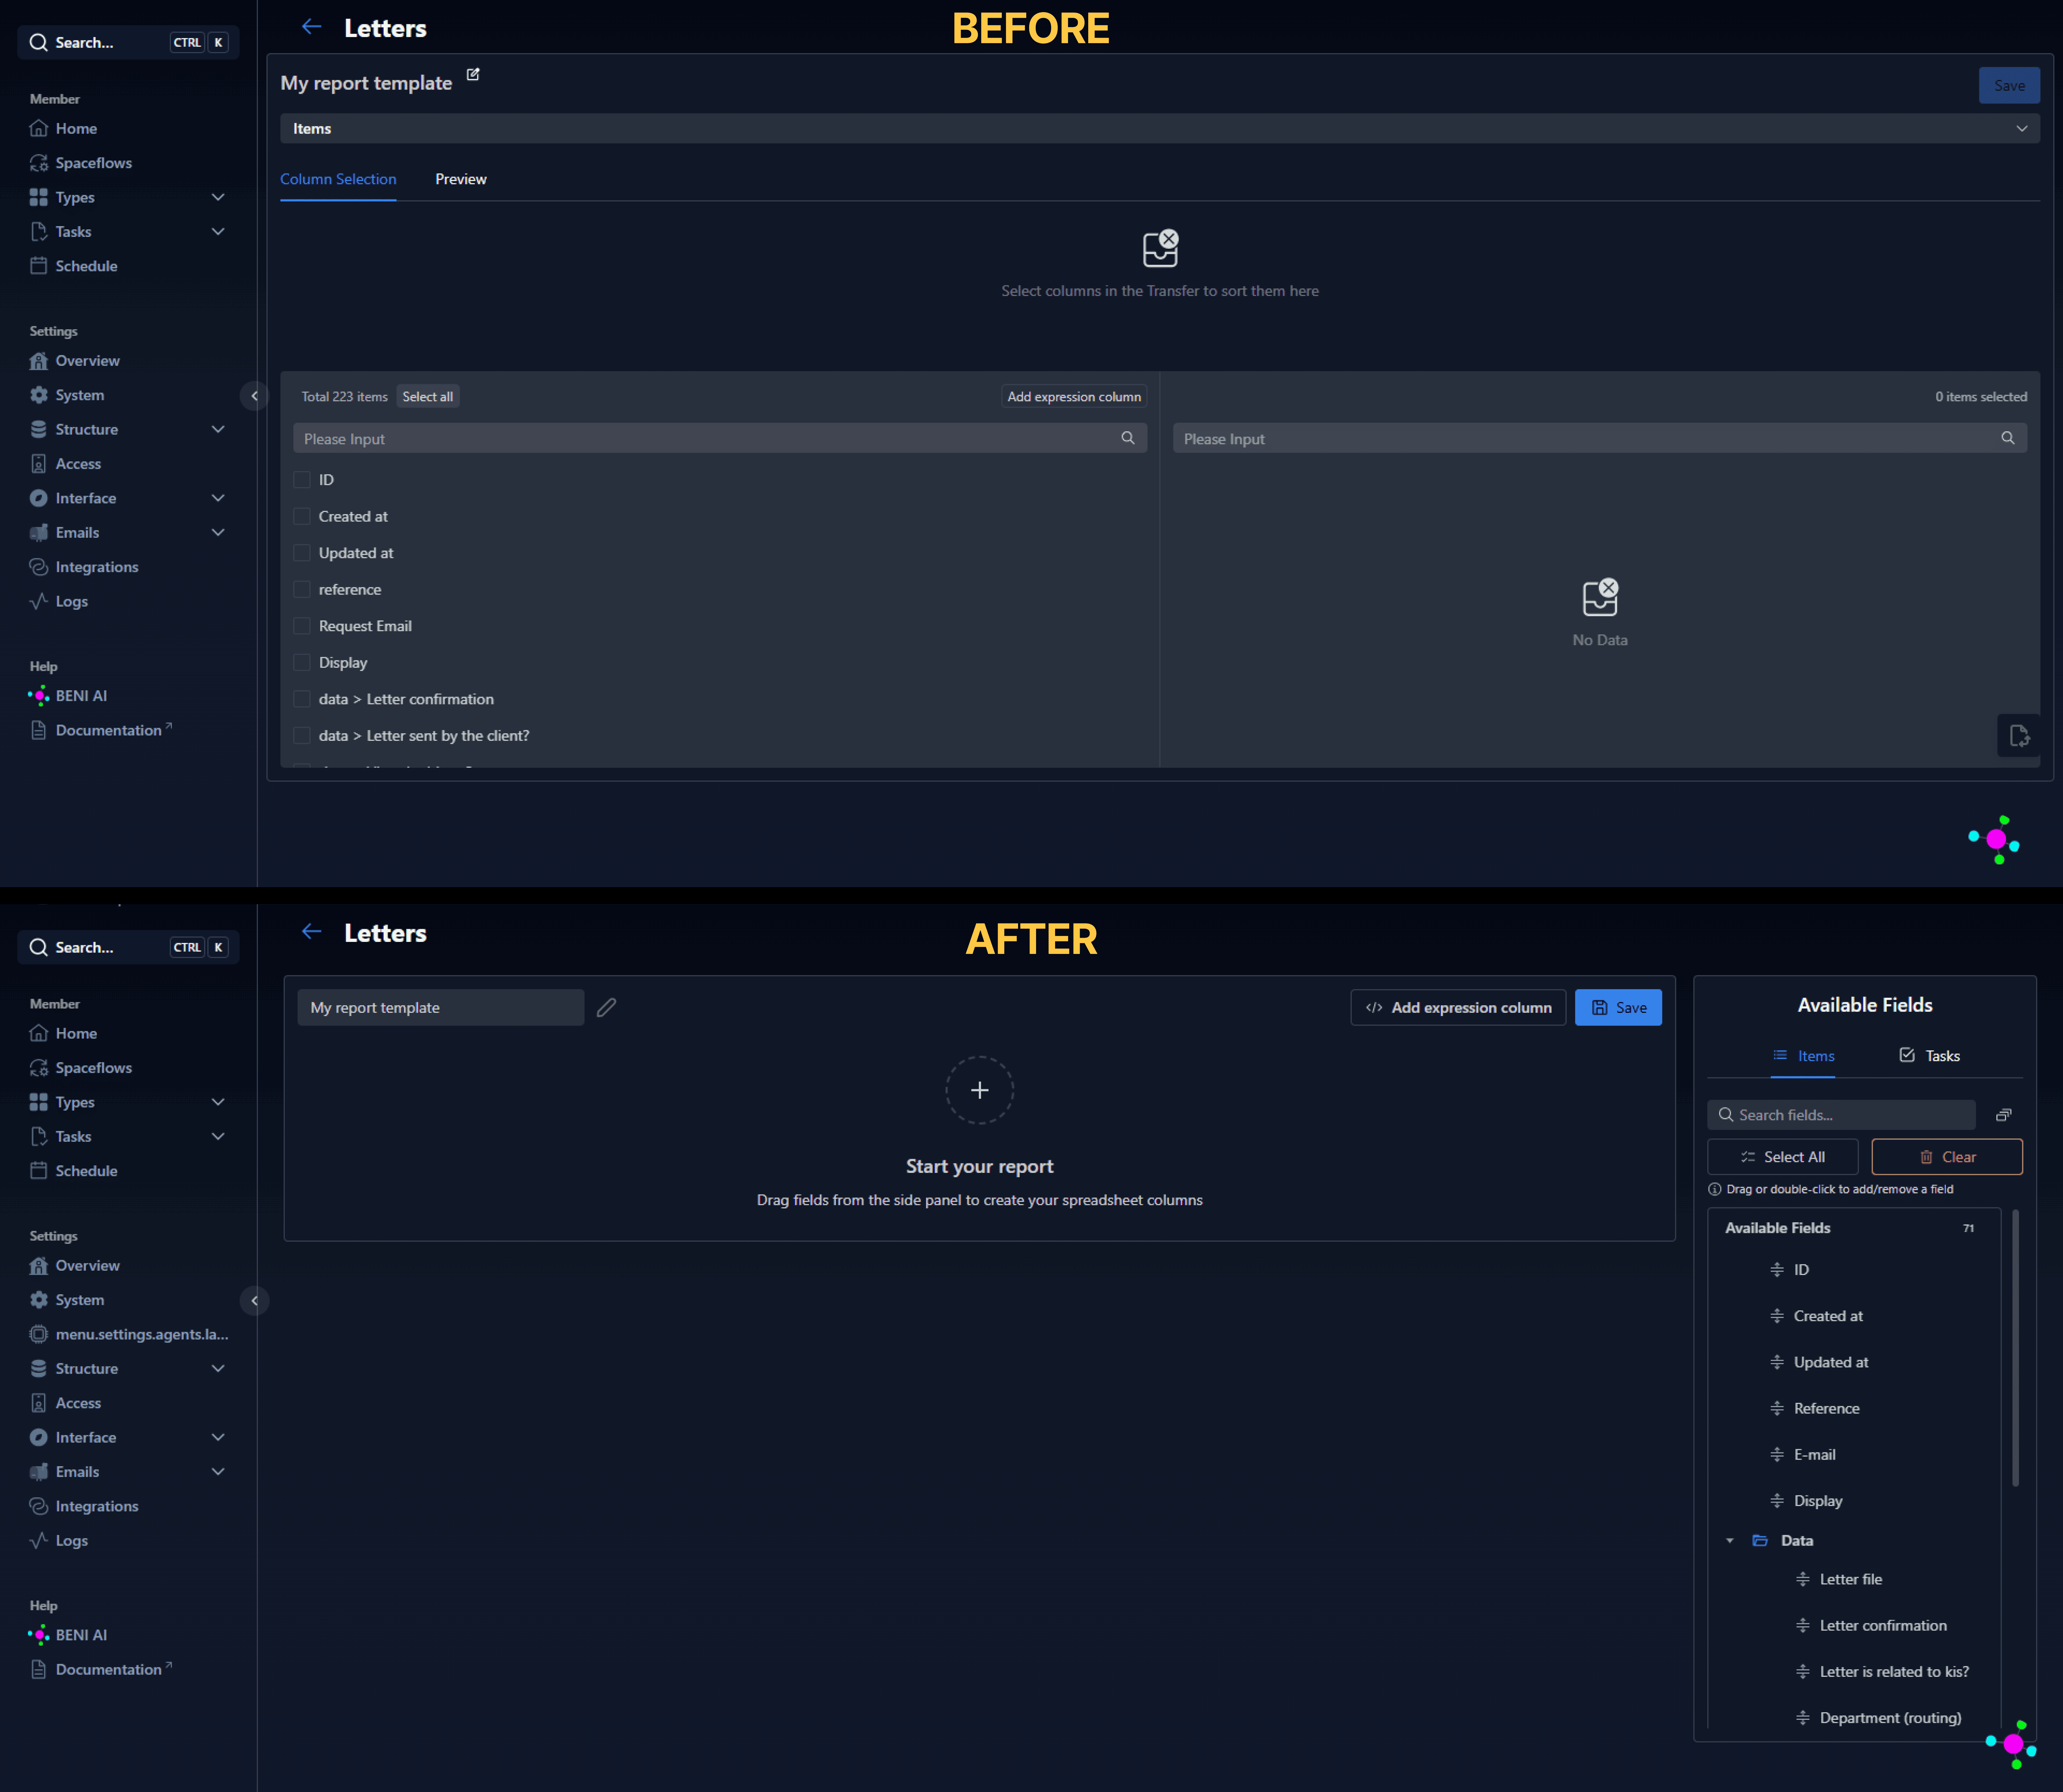Check the Created at checkbox in the BEFORE list

coord(302,517)
